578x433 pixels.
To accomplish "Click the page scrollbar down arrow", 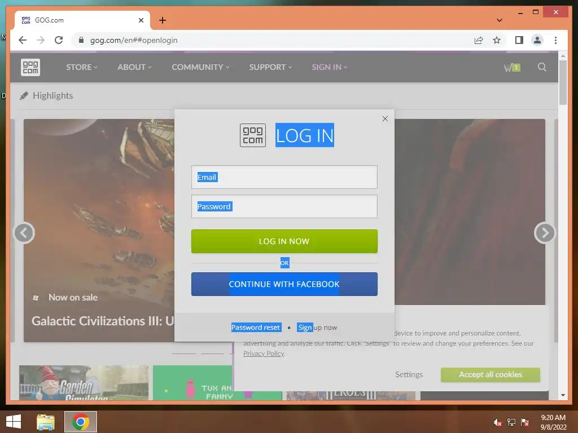I will (563, 395).
